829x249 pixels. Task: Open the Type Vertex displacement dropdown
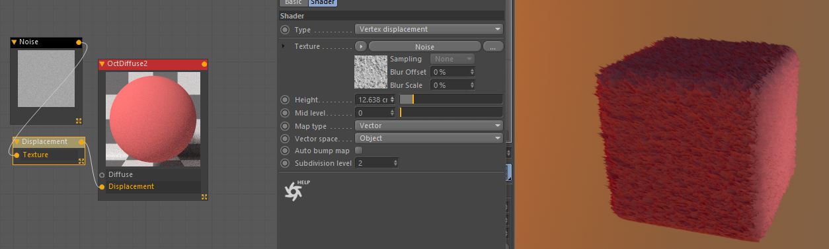[429, 30]
